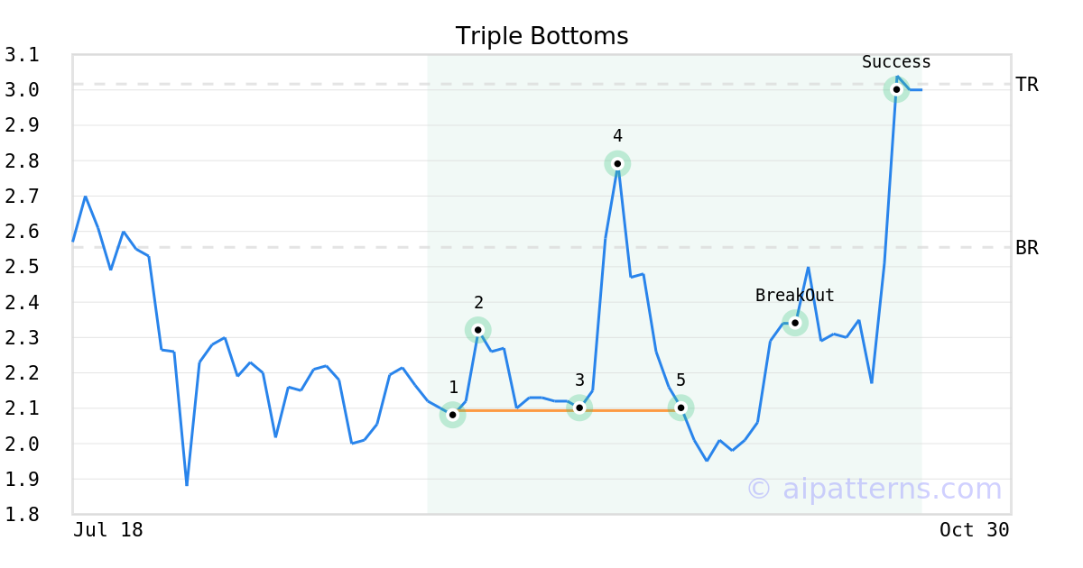Click the point 3 bottom marker
This screenshot has height=568, width=1083.
(579, 408)
